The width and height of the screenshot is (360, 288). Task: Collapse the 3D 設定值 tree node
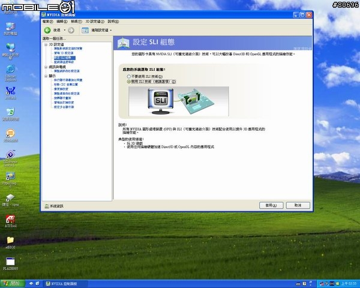(46, 44)
